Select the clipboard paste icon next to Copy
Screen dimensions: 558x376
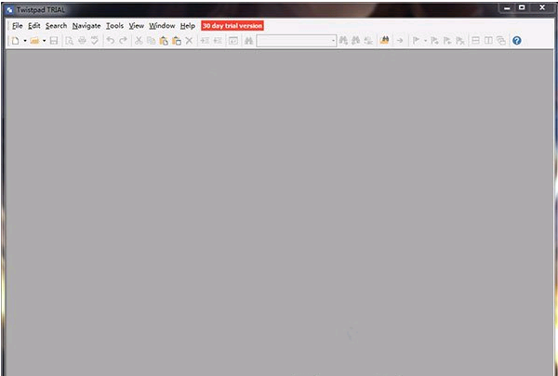tap(164, 41)
